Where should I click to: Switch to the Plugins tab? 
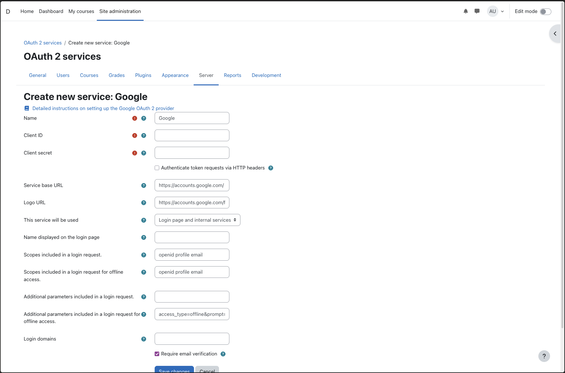click(x=143, y=75)
